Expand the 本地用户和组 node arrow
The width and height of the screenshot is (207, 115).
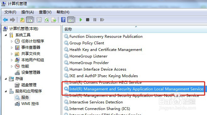[12, 60]
